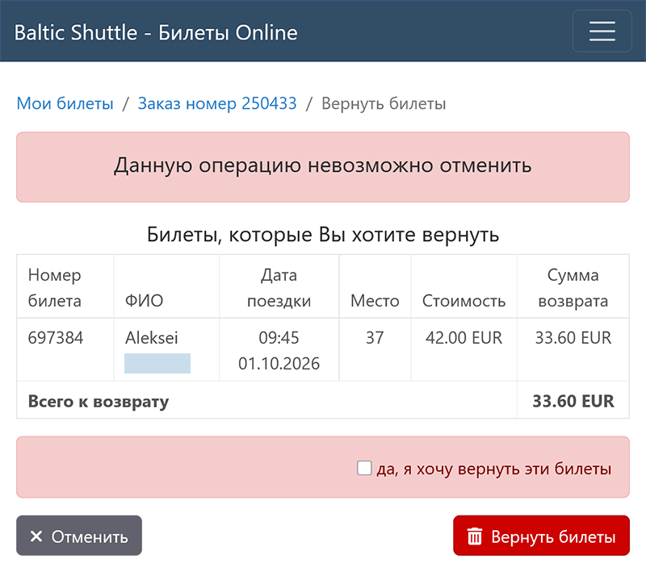Click the red Вернуть билеты button
This screenshot has height=576, width=646.
[541, 536]
